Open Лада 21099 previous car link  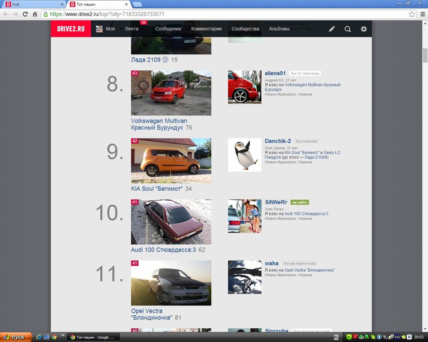pyautogui.click(x=316, y=157)
